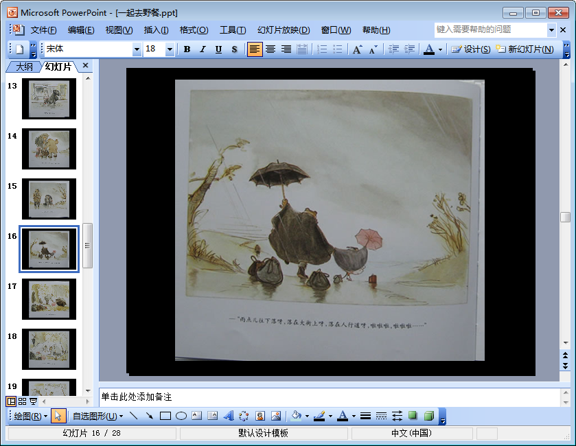
Task: Select the object selection arrow tool
Action: point(58,416)
